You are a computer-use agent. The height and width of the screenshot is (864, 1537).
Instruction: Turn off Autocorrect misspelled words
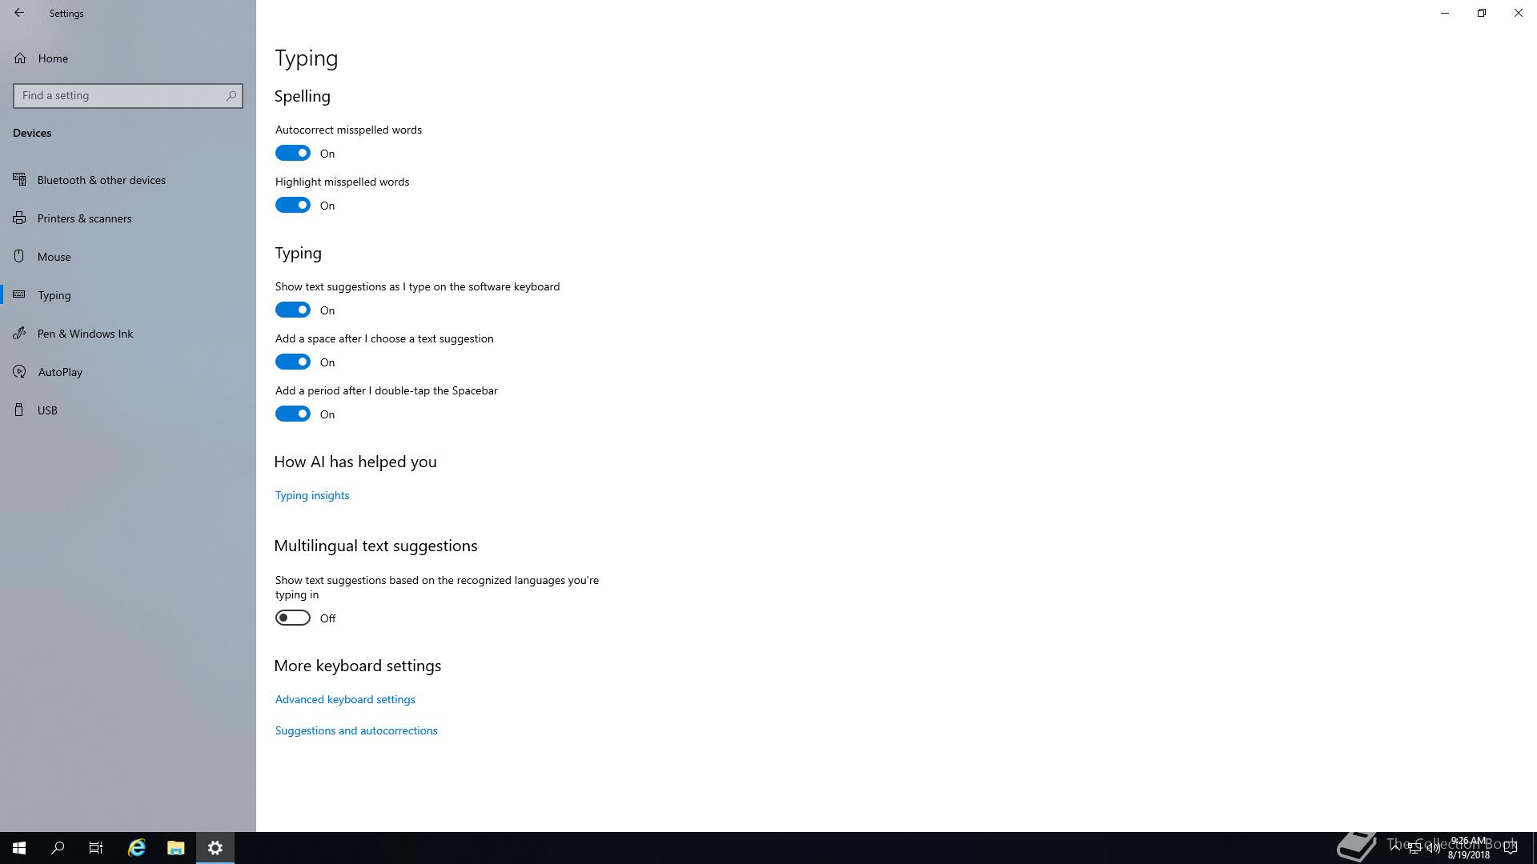(293, 153)
